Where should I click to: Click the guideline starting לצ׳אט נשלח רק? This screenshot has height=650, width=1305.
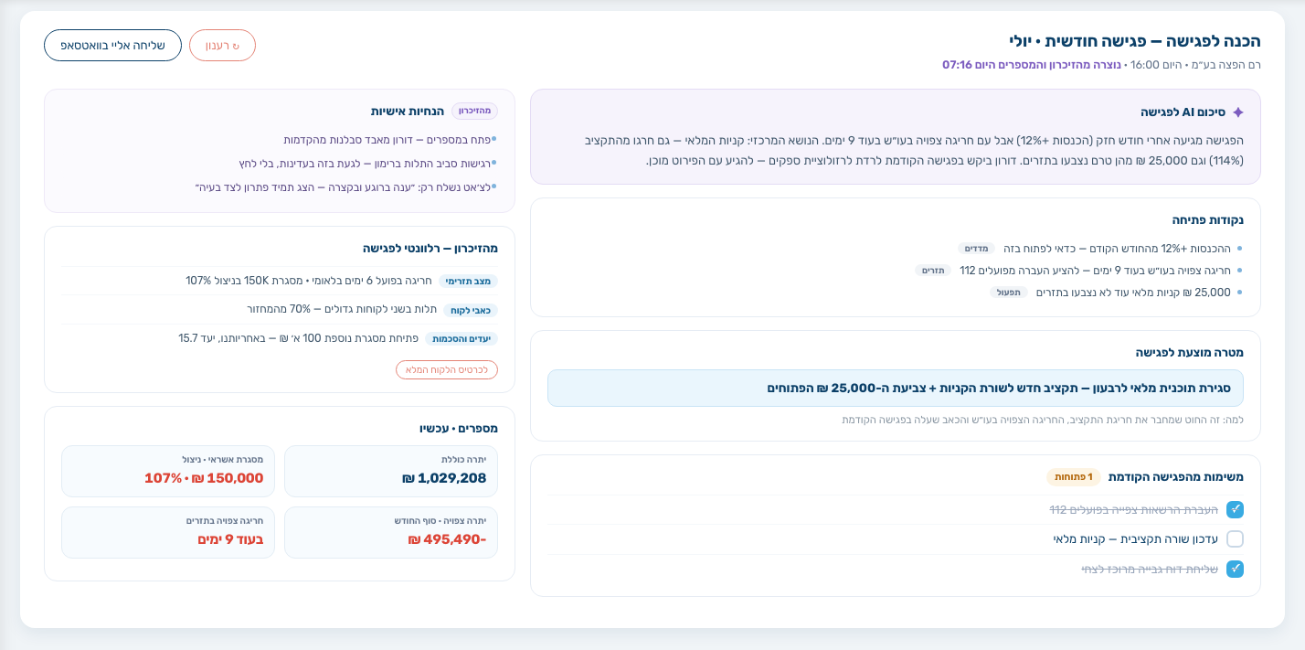(x=344, y=187)
